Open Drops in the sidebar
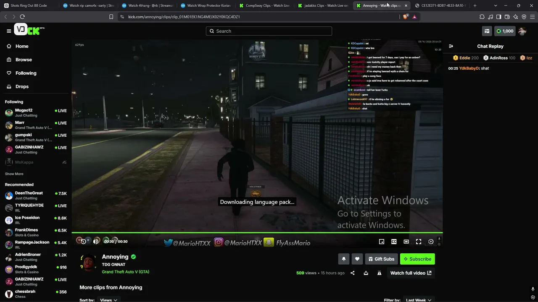 [18, 86]
